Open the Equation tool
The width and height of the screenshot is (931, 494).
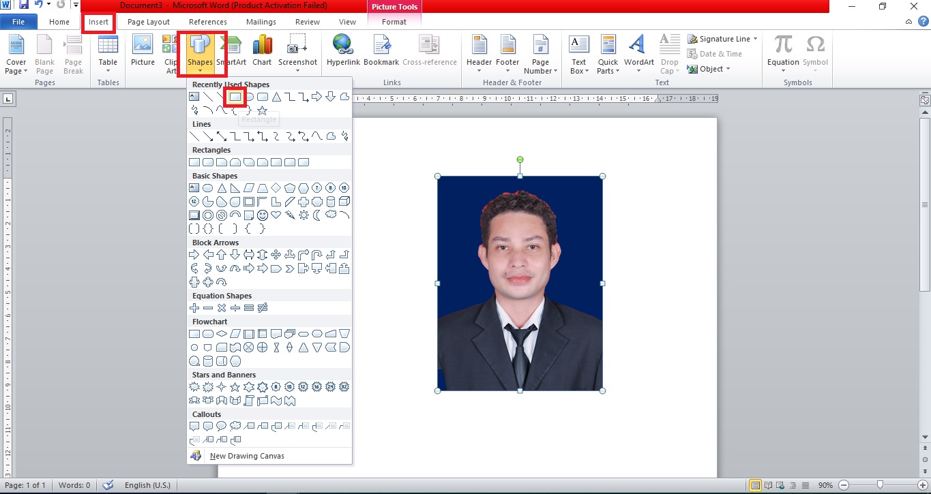click(782, 53)
